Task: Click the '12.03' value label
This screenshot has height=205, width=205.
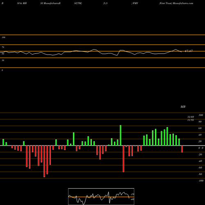Action: pos(191,117)
